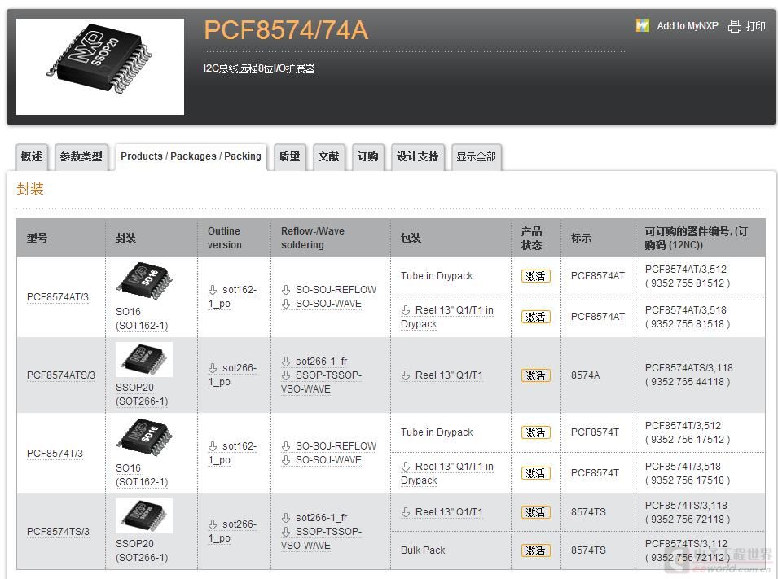Click download icon beside SO-SOJ-WAVE in PCF8574AT/3 row
This screenshot has height=579, width=778.
click(x=286, y=304)
